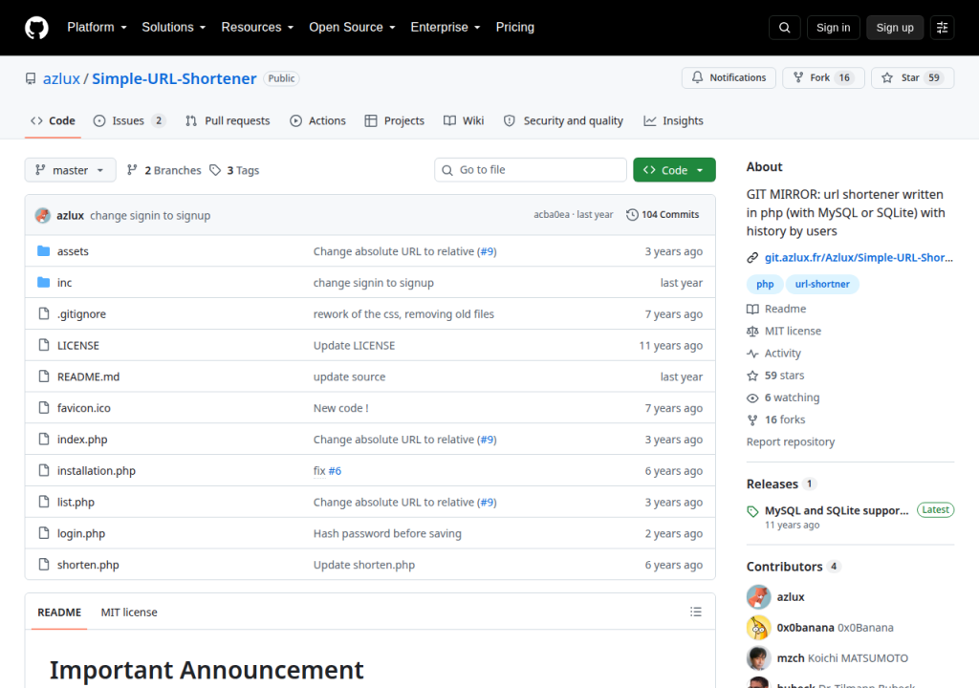This screenshot has width=979, height=688.
Task: Open the login.php file
Action: tap(81, 533)
